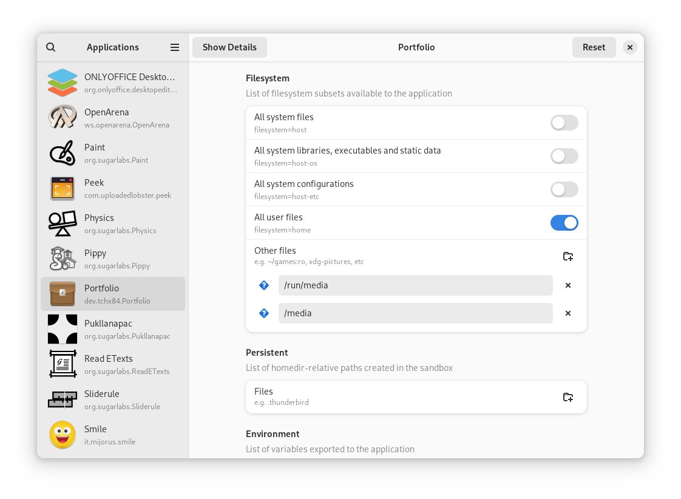Image resolution: width=681 pixels, height=499 pixels.
Task: Click the com.uploadedlobster.peek identifier
Action: [127, 195]
